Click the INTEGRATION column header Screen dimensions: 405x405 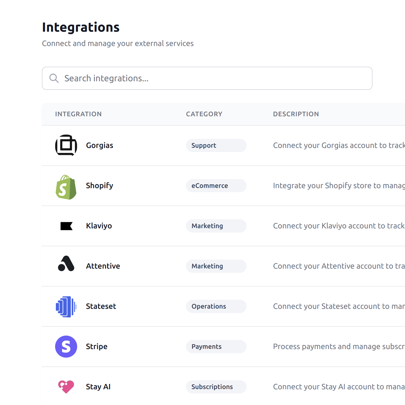point(79,114)
